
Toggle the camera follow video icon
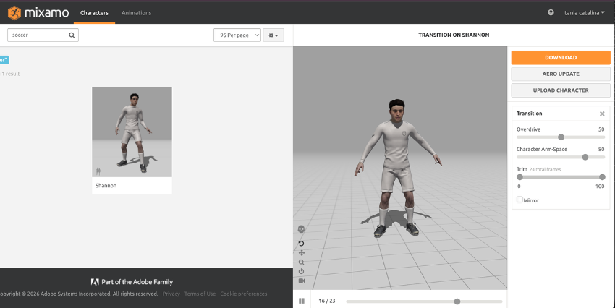301,281
